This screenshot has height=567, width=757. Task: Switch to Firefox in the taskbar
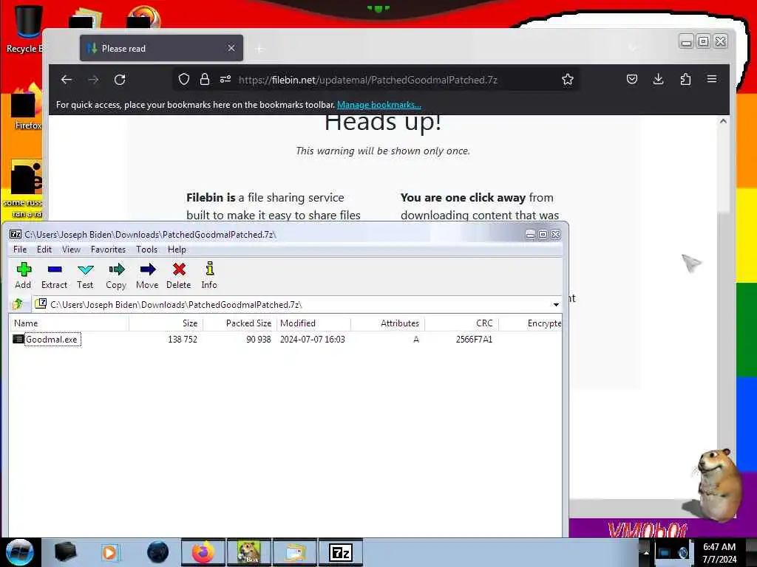click(203, 552)
